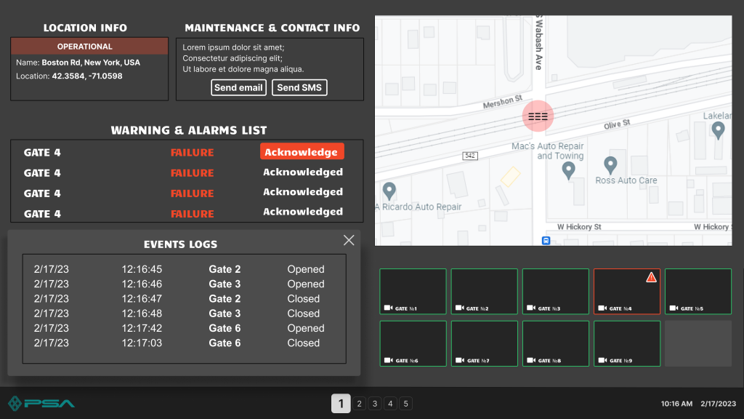Click the warning triangle on Gate №4
The height and width of the screenshot is (419, 744).
click(x=651, y=277)
